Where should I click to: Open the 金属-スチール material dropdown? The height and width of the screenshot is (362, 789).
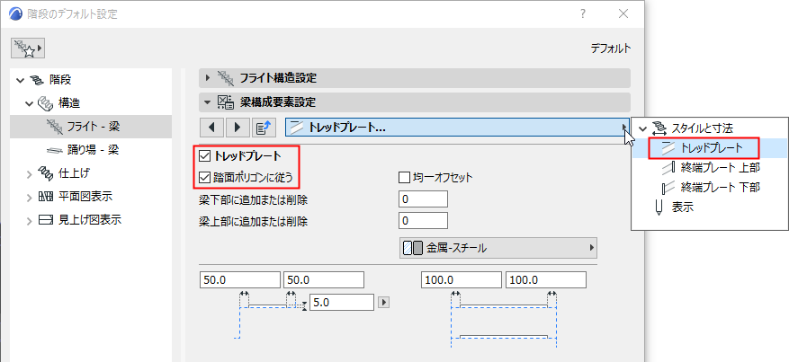(x=498, y=248)
